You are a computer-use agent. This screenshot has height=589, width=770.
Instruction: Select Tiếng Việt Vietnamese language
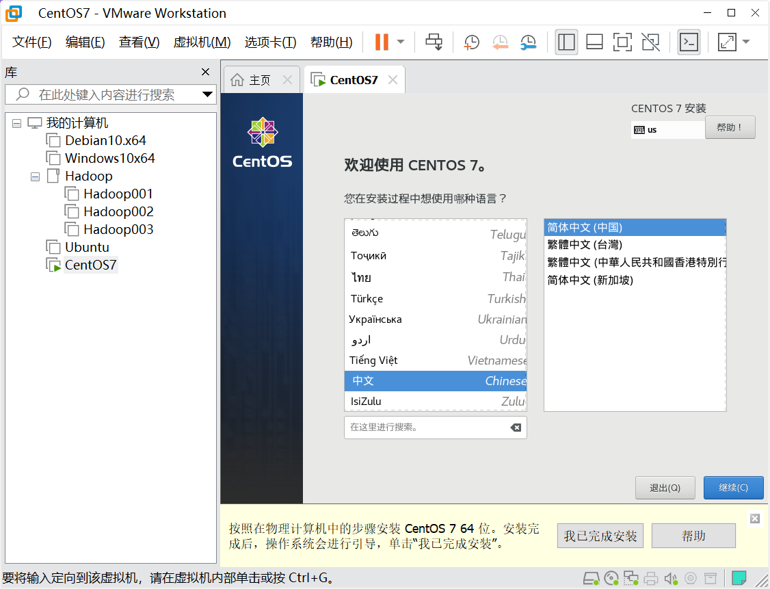coord(436,360)
